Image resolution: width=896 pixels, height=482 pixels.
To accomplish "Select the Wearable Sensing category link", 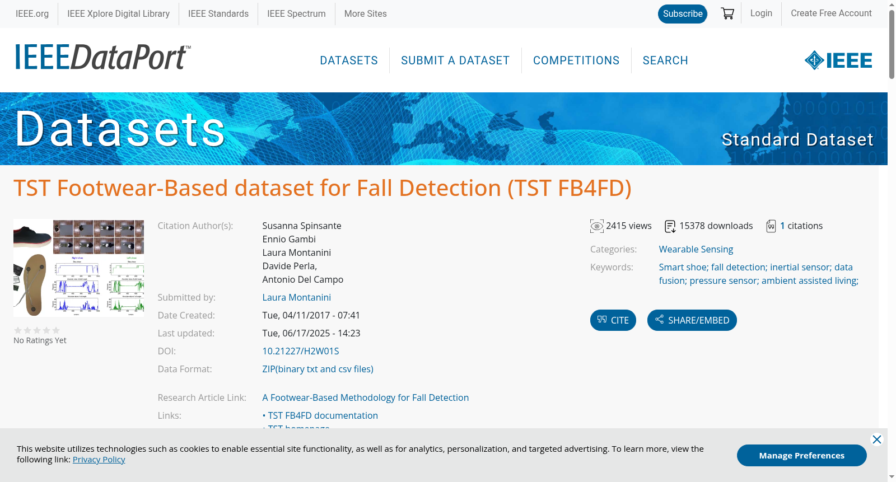I will [696, 249].
